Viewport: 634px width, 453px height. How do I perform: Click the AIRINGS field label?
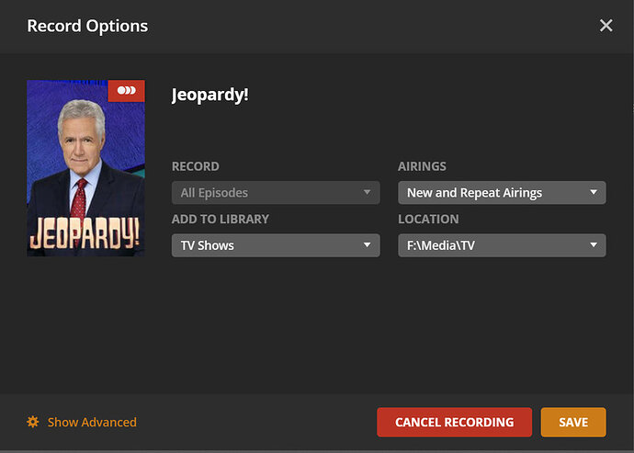[x=422, y=166]
